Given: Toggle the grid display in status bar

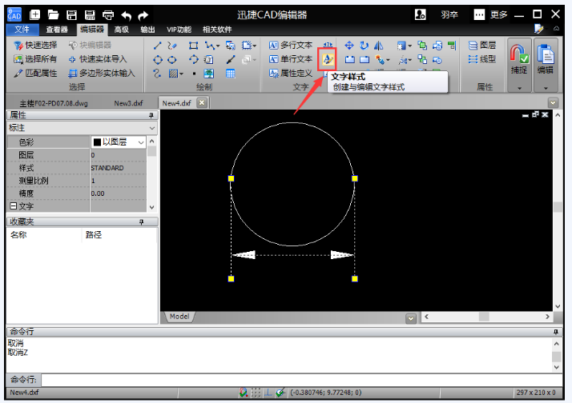Looking at the screenshot, I should pos(256,393).
